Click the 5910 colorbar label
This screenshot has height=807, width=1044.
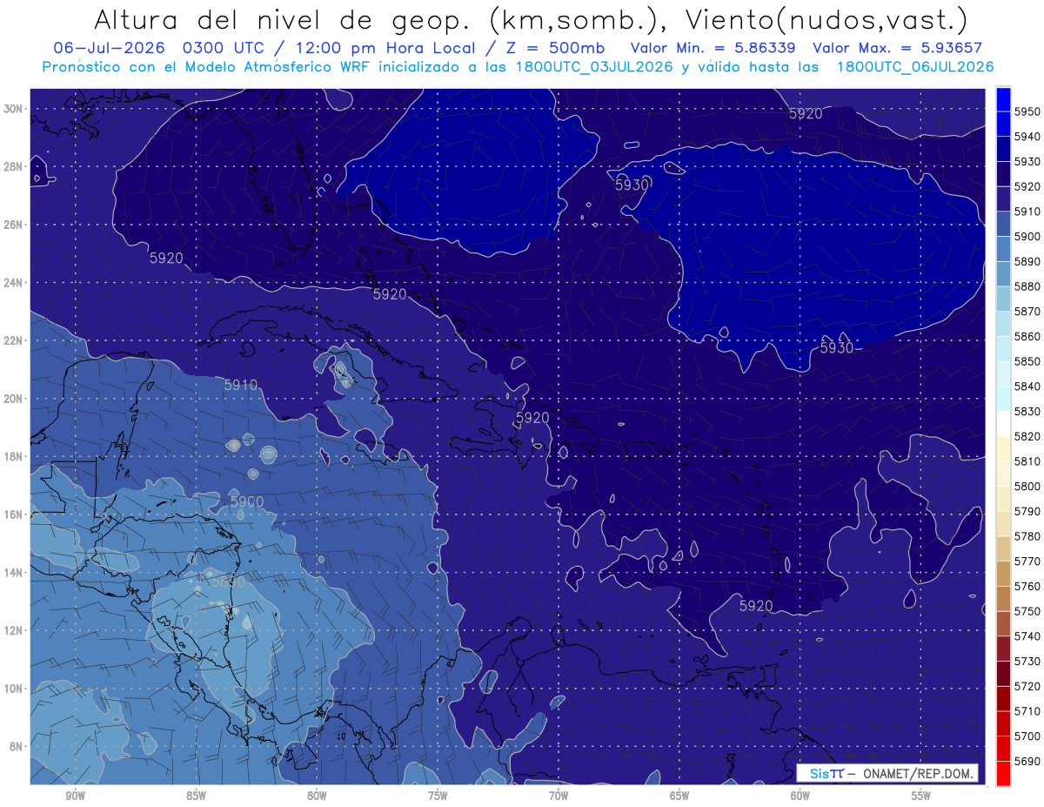pyautogui.click(x=1027, y=212)
